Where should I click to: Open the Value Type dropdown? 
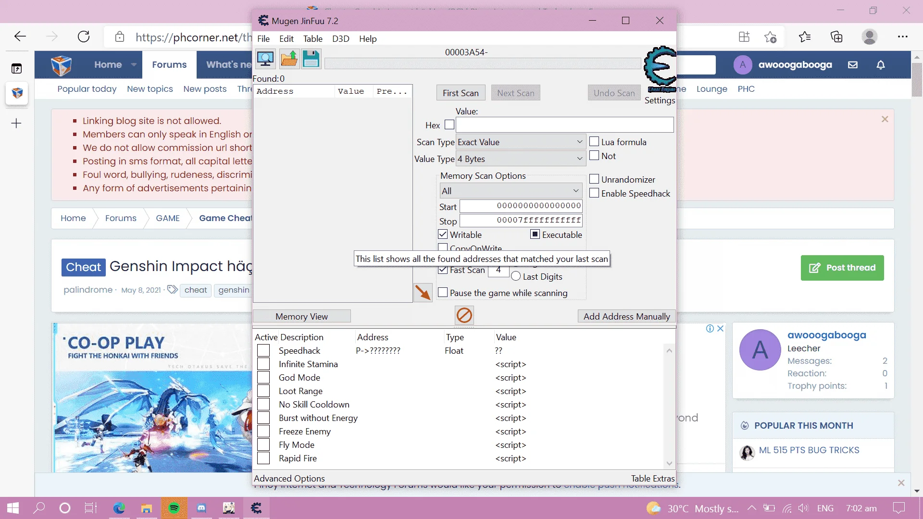[521, 159]
